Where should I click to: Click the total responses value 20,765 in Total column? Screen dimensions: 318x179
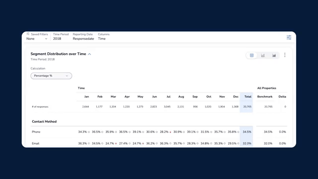(247, 107)
